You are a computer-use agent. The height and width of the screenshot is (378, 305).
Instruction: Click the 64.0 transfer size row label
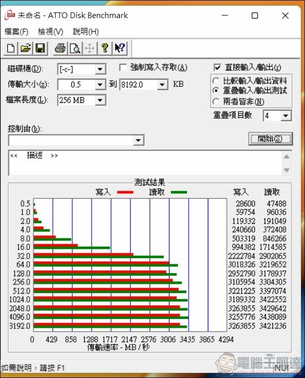tap(23, 265)
